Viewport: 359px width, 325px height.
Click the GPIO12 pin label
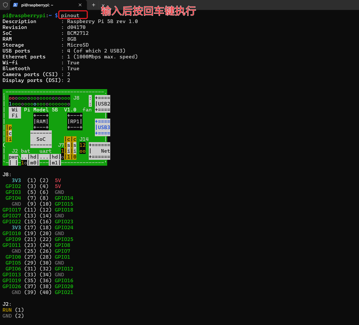pyautogui.click(x=64, y=269)
